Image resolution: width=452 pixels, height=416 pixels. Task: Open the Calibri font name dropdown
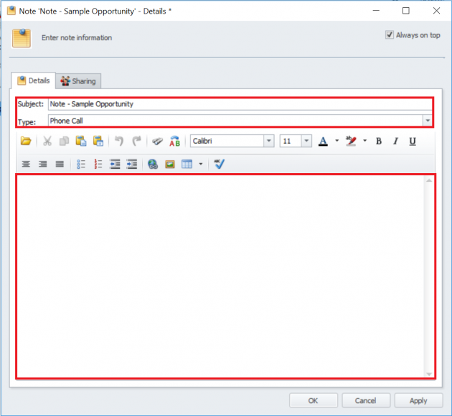[x=269, y=142]
